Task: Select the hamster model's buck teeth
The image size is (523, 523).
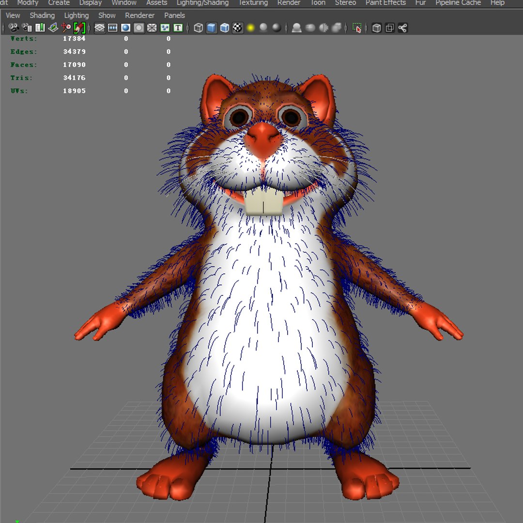Action: click(x=264, y=201)
